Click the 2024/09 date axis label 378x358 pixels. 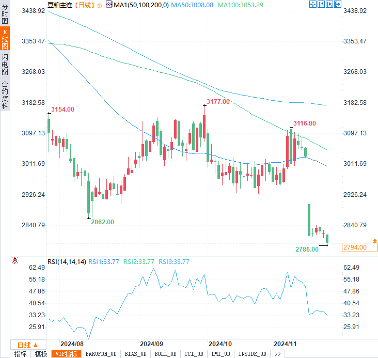tap(151, 344)
